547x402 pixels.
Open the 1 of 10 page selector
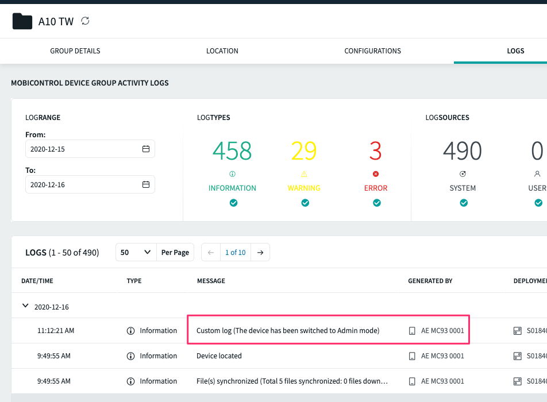235,253
